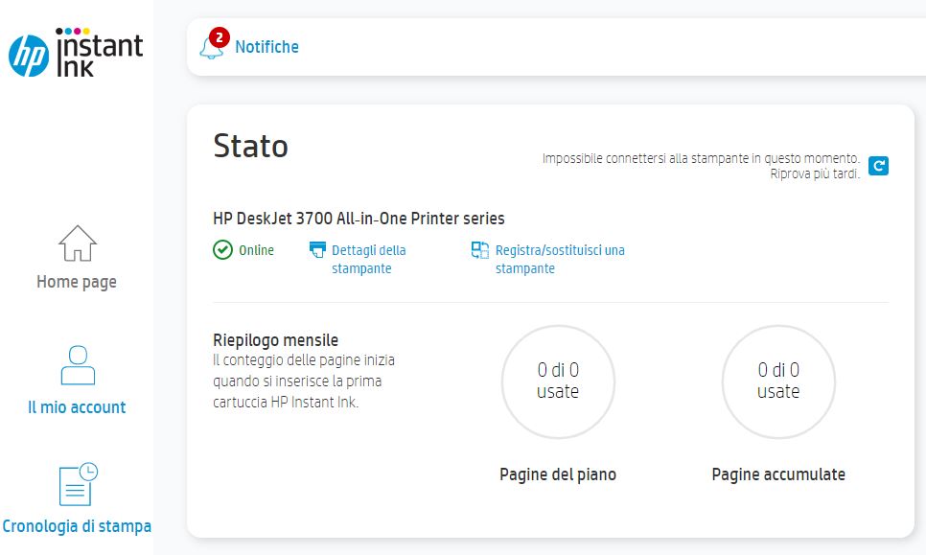Open the notifications bell icon
The height and width of the screenshot is (555, 926).
210,48
